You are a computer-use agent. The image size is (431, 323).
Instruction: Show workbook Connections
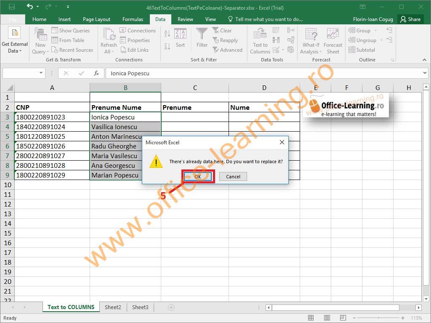tap(138, 30)
